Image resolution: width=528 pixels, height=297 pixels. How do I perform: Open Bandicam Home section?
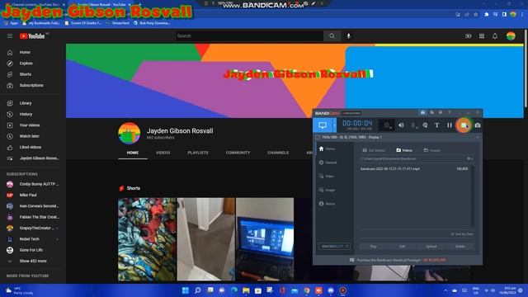click(x=327, y=148)
